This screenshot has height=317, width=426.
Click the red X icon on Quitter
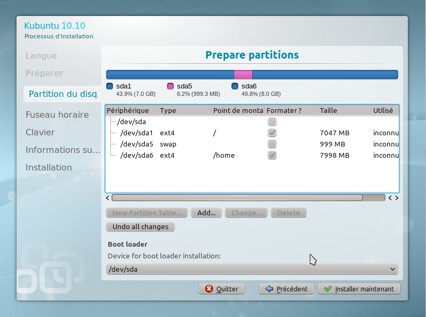pyautogui.click(x=209, y=289)
